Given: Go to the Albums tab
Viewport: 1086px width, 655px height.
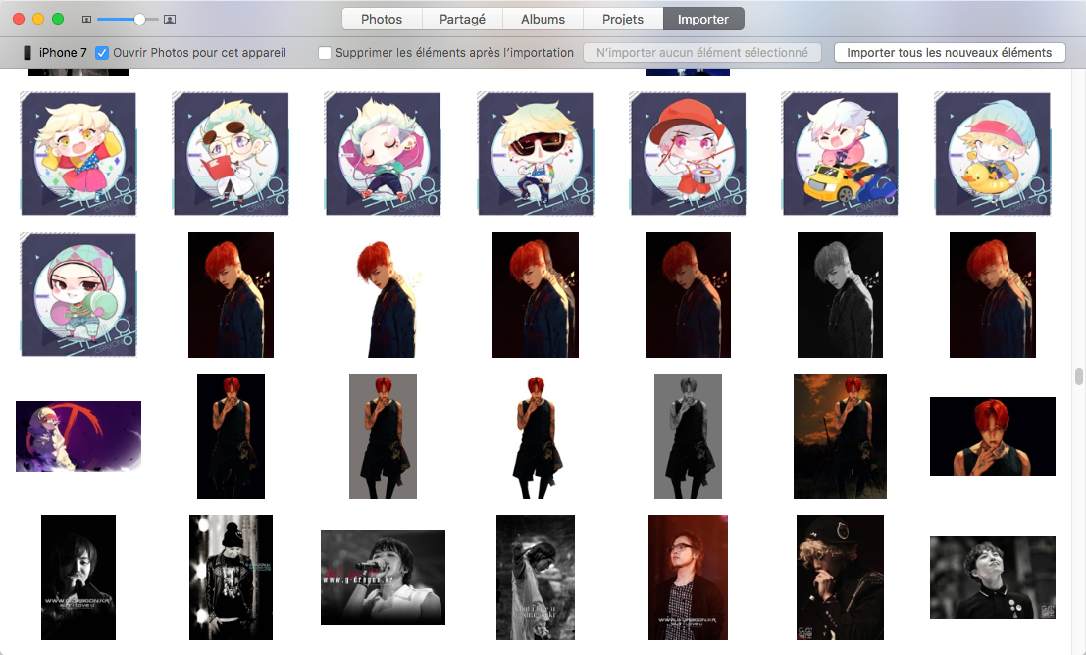Looking at the screenshot, I should (x=543, y=19).
